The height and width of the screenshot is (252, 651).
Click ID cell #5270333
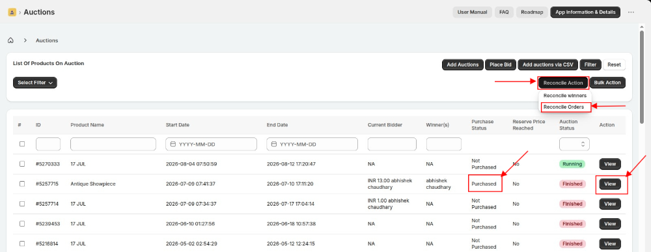(48, 164)
